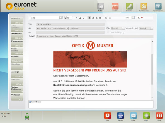The image size is (165, 123).
Task: Open the Menü grid icon
Action: (159, 116)
